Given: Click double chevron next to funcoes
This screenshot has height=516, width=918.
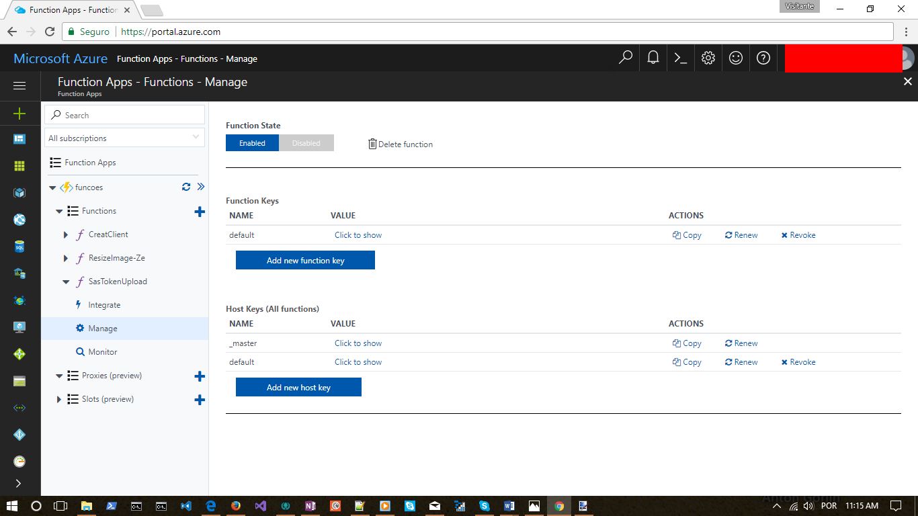Looking at the screenshot, I should pyautogui.click(x=200, y=187).
